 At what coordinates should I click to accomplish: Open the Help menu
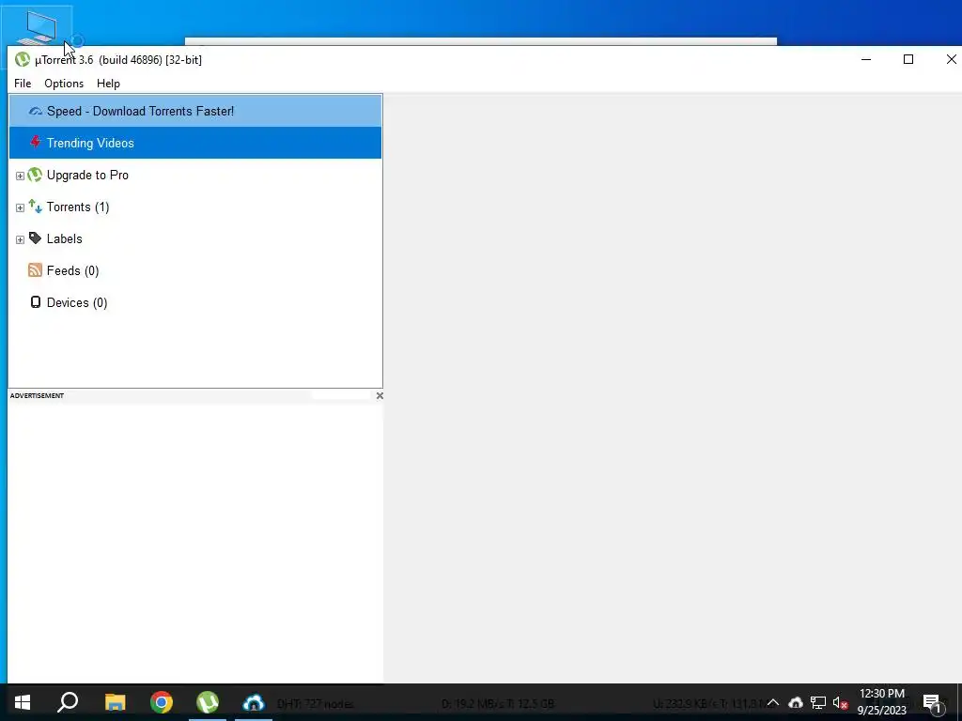click(108, 84)
